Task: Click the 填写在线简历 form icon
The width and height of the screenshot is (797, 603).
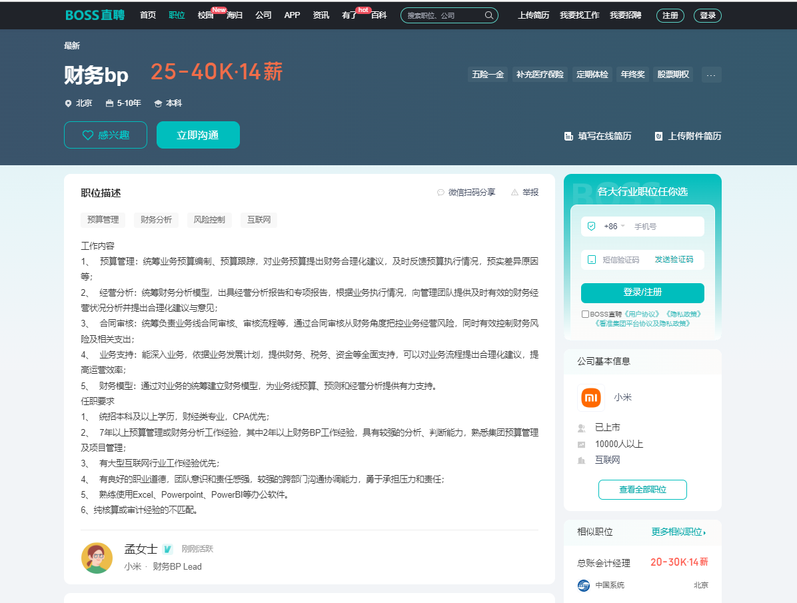Action: [x=568, y=136]
